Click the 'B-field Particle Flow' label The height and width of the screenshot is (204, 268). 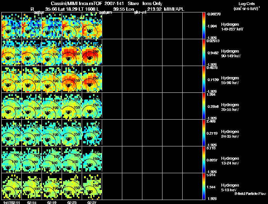250,194
